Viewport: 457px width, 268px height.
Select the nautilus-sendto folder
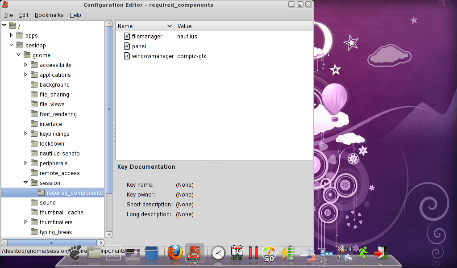[x=59, y=153]
